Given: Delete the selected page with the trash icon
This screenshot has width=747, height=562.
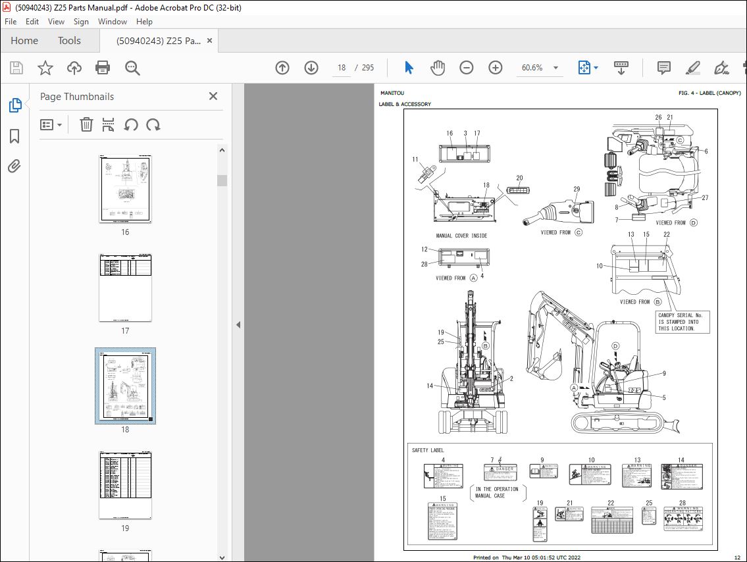Looking at the screenshot, I should (86, 125).
